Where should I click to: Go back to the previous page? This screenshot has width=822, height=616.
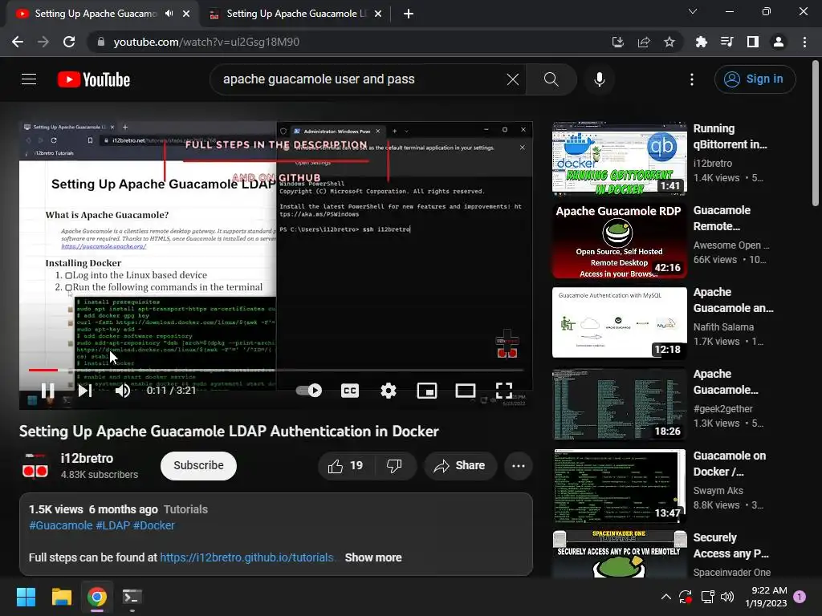coord(18,42)
